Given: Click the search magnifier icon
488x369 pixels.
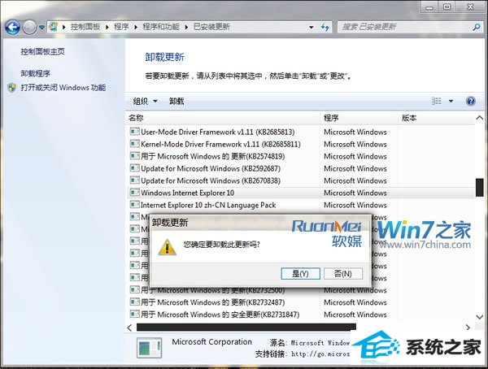Looking at the screenshot, I should pos(476,27).
